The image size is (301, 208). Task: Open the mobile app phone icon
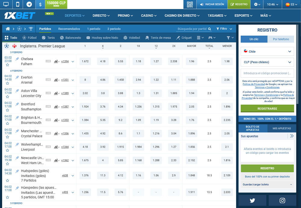tap(18, 4)
